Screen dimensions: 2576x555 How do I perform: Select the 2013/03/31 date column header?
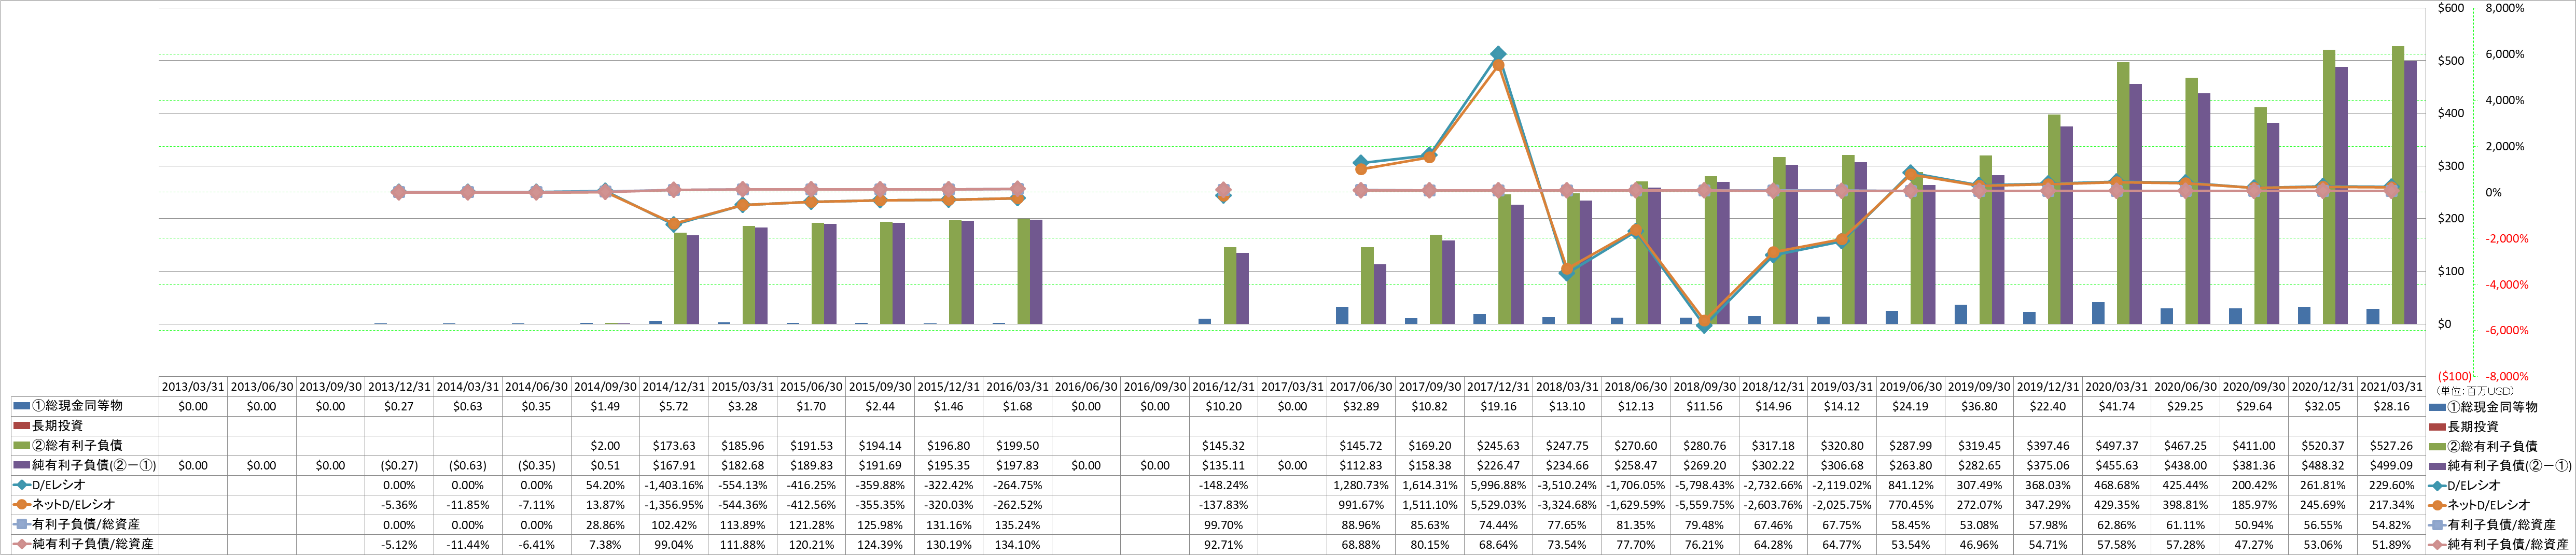pos(193,387)
